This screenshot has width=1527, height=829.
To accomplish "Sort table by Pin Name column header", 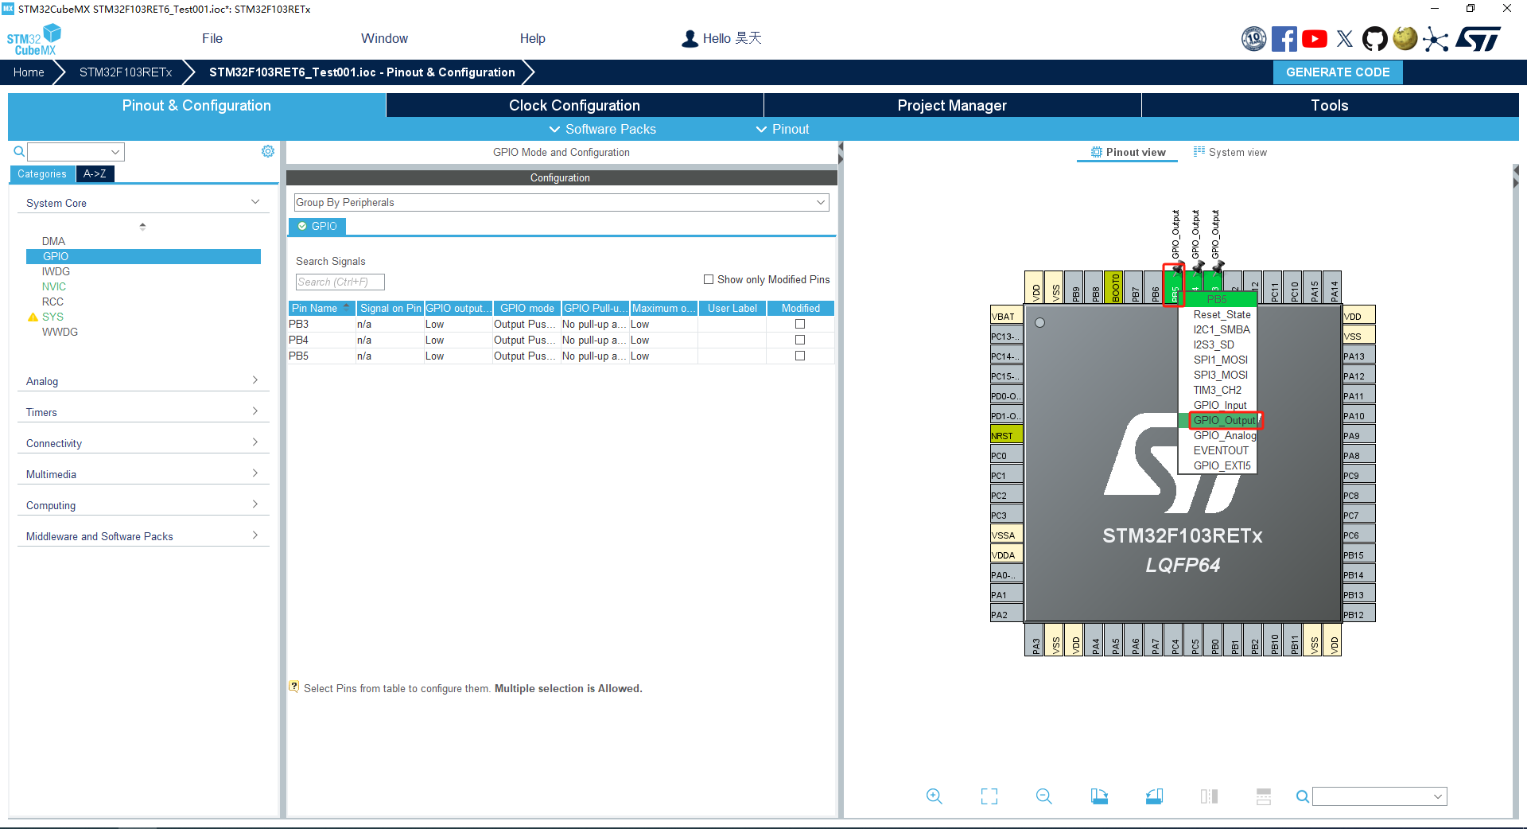I will point(321,308).
